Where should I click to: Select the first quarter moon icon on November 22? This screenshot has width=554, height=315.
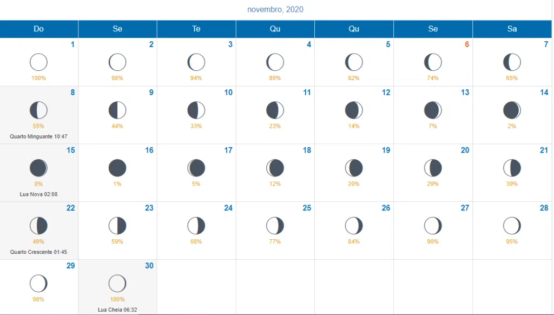pyautogui.click(x=38, y=226)
